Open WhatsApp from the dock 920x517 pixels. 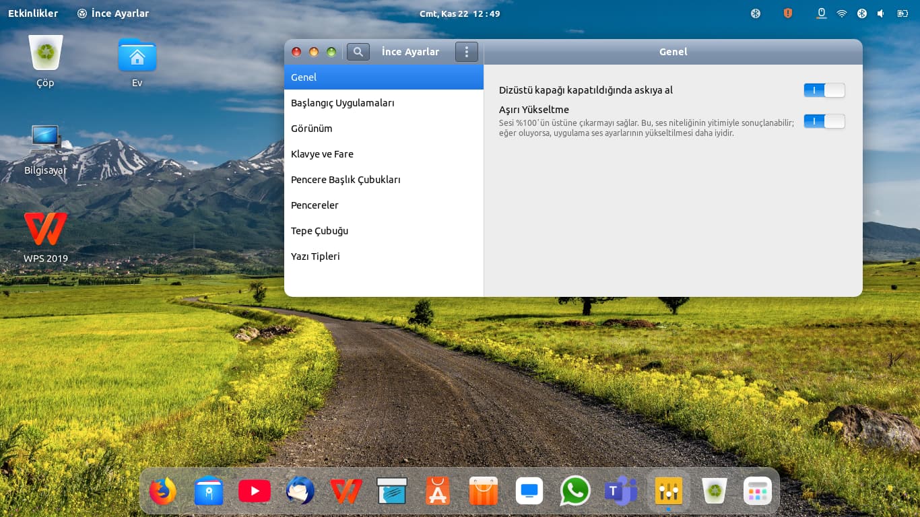point(574,491)
